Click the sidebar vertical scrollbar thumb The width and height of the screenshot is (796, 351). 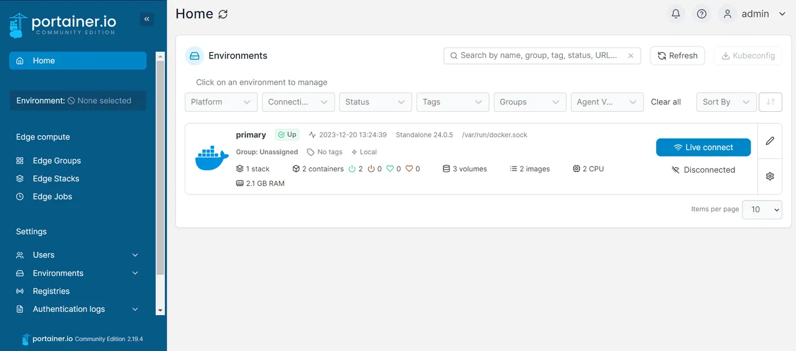tap(160, 168)
